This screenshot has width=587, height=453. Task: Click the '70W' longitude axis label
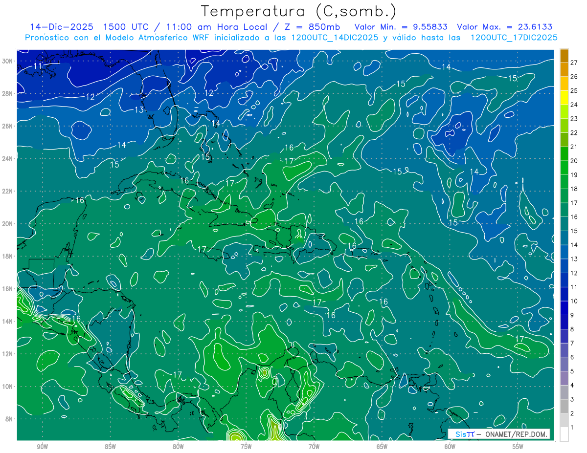click(314, 447)
